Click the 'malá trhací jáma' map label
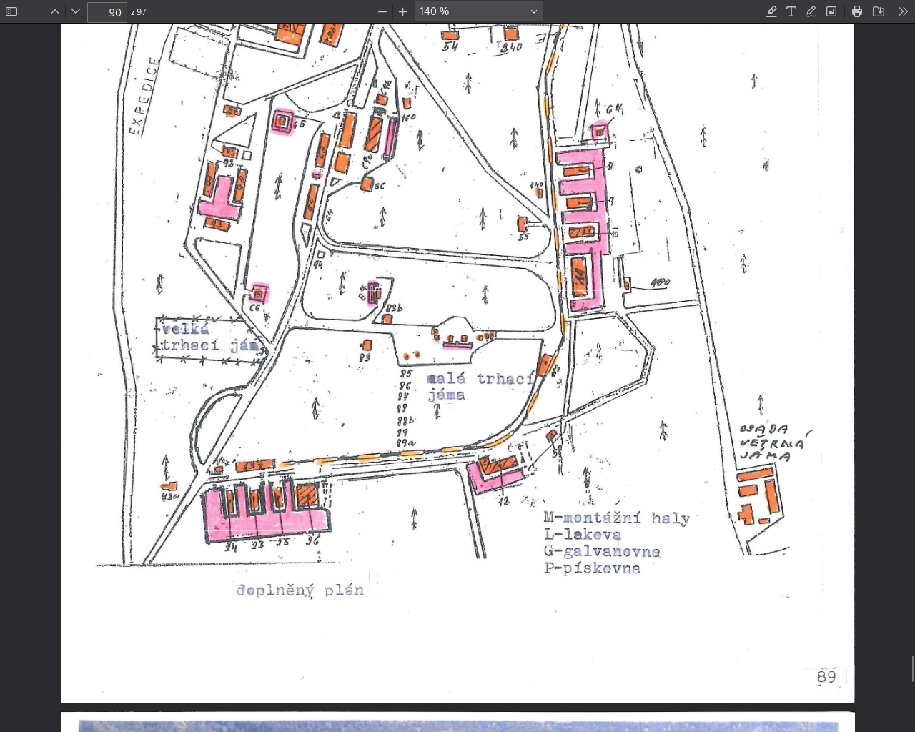 tap(479, 386)
